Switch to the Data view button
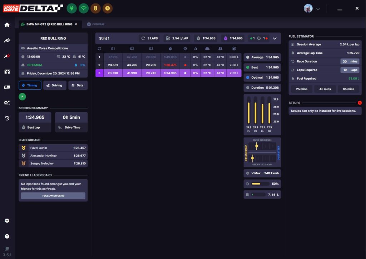The width and height of the screenshot is (366, 259). pos(78,85)
